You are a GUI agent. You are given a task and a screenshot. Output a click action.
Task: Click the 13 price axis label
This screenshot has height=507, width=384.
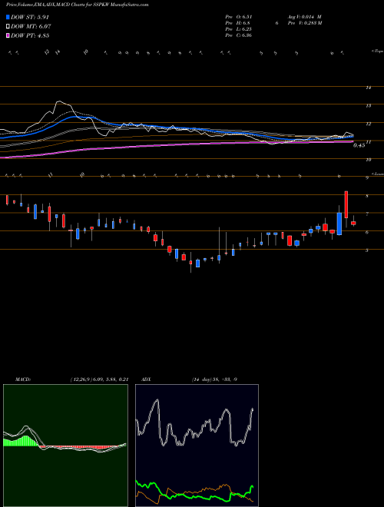tap(368, 105)
